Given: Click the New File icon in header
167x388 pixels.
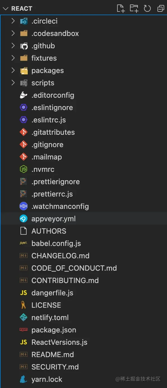Looking at the screenshot, I should 120,9.
